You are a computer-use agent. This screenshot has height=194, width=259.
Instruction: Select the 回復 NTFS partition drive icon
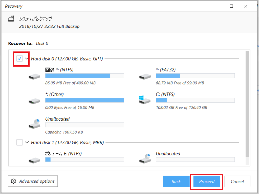34,77
